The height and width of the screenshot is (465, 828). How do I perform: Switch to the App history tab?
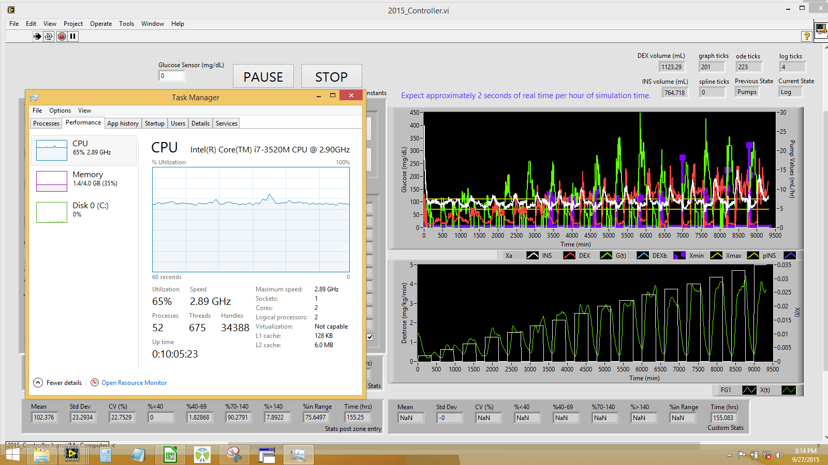coord(123,123)
